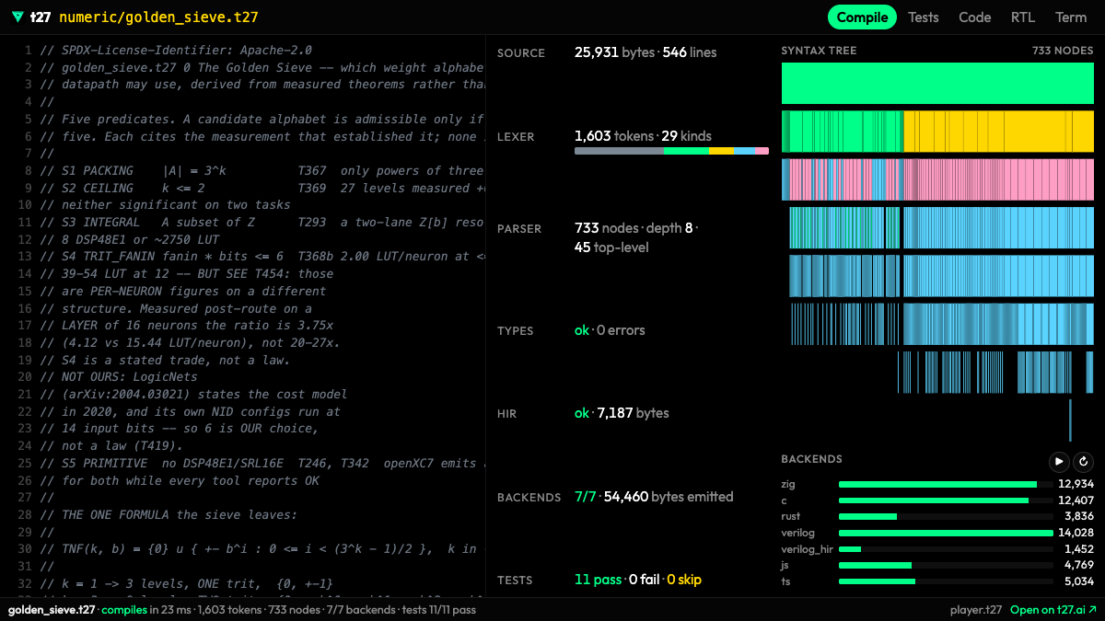Open the Code tab
Image resolution: width=1105 pixels, height=621 pixels.
(974, 17)
